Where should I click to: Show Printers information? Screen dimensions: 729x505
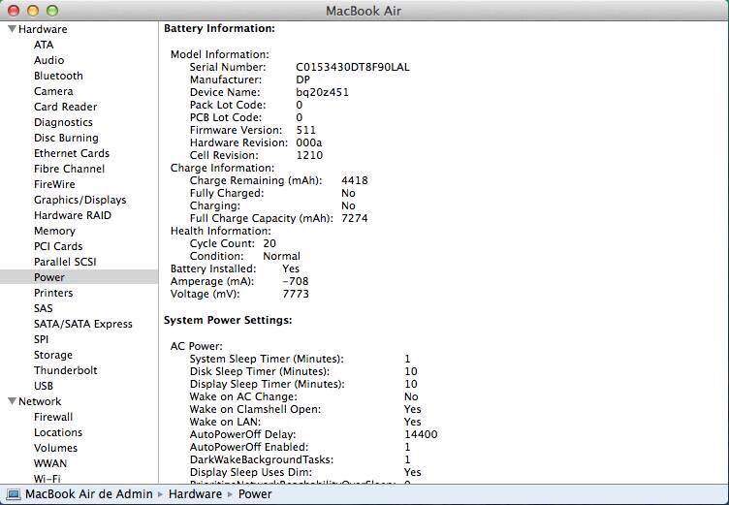[53, 293]
